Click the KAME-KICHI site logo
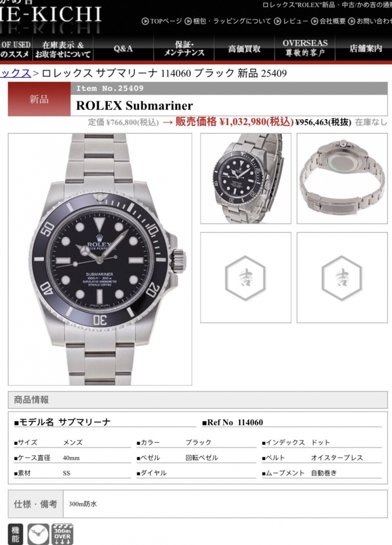The width and height of the screenshot is (392, 545). tap(51, 15)
